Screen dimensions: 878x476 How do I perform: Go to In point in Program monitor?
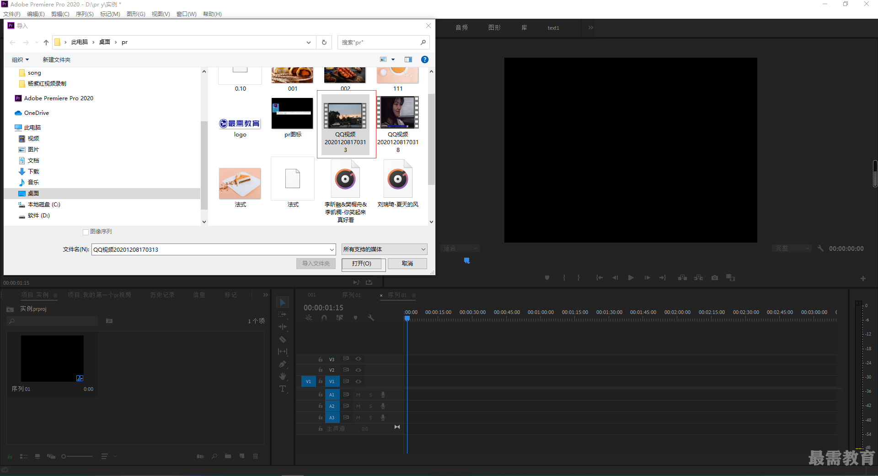click(x=599, y=278)
